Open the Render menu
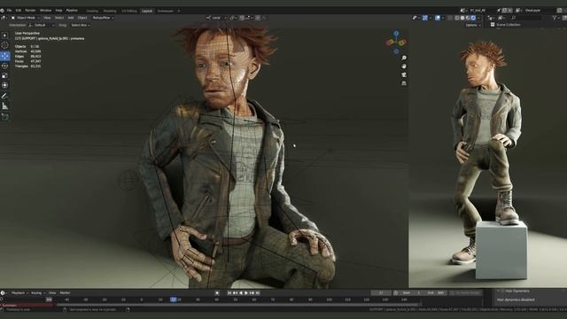The image size is (567, 319). point(30,11)
